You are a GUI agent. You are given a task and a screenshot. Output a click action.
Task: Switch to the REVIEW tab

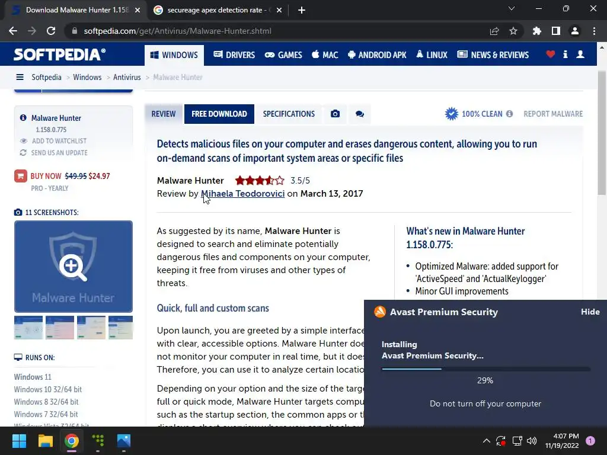pos(164,114)
